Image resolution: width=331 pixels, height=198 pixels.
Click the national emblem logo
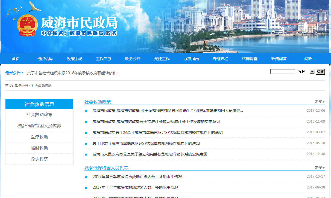point(27,25)
